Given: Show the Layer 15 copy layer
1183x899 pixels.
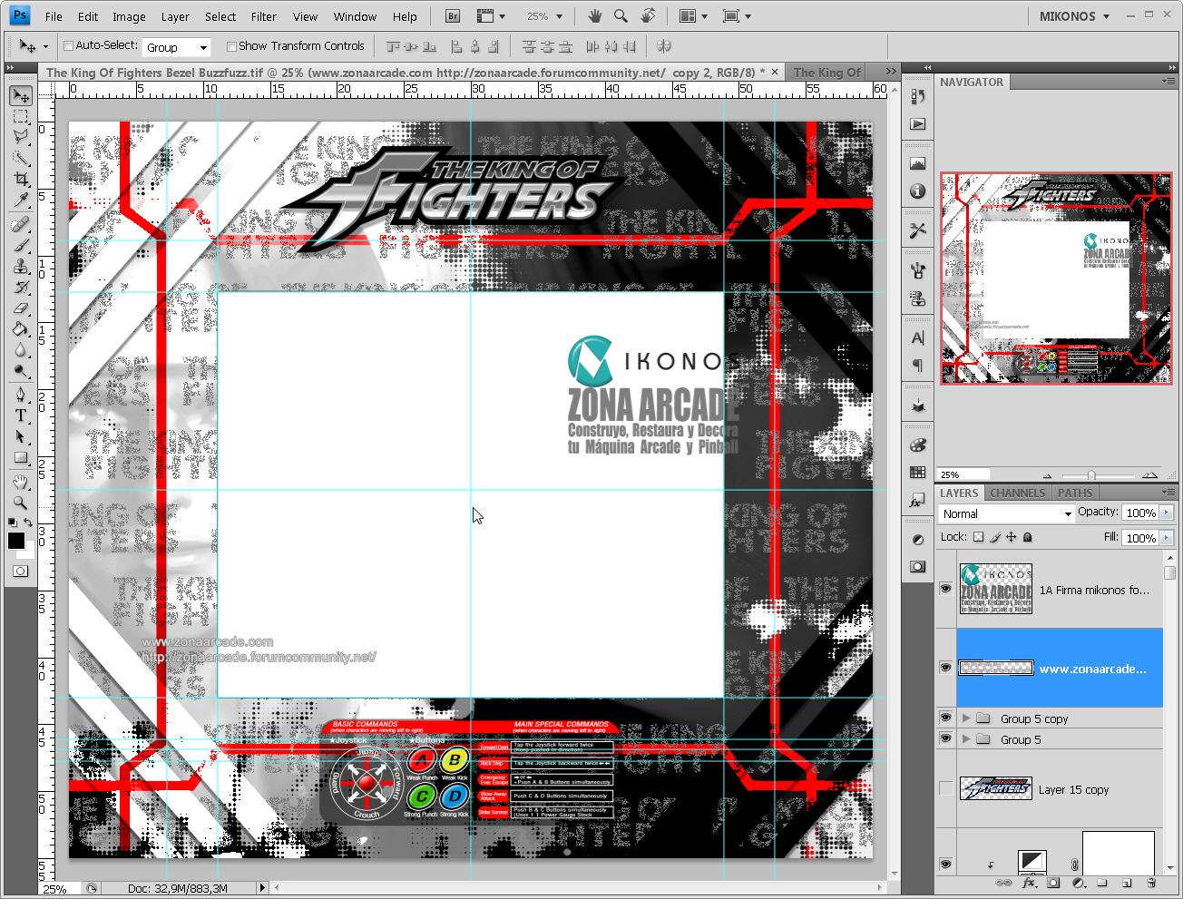Looking at the screenshot, I should (945, 788).
